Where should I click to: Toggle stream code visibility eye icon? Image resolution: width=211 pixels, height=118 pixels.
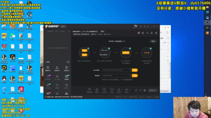[130, 76]
